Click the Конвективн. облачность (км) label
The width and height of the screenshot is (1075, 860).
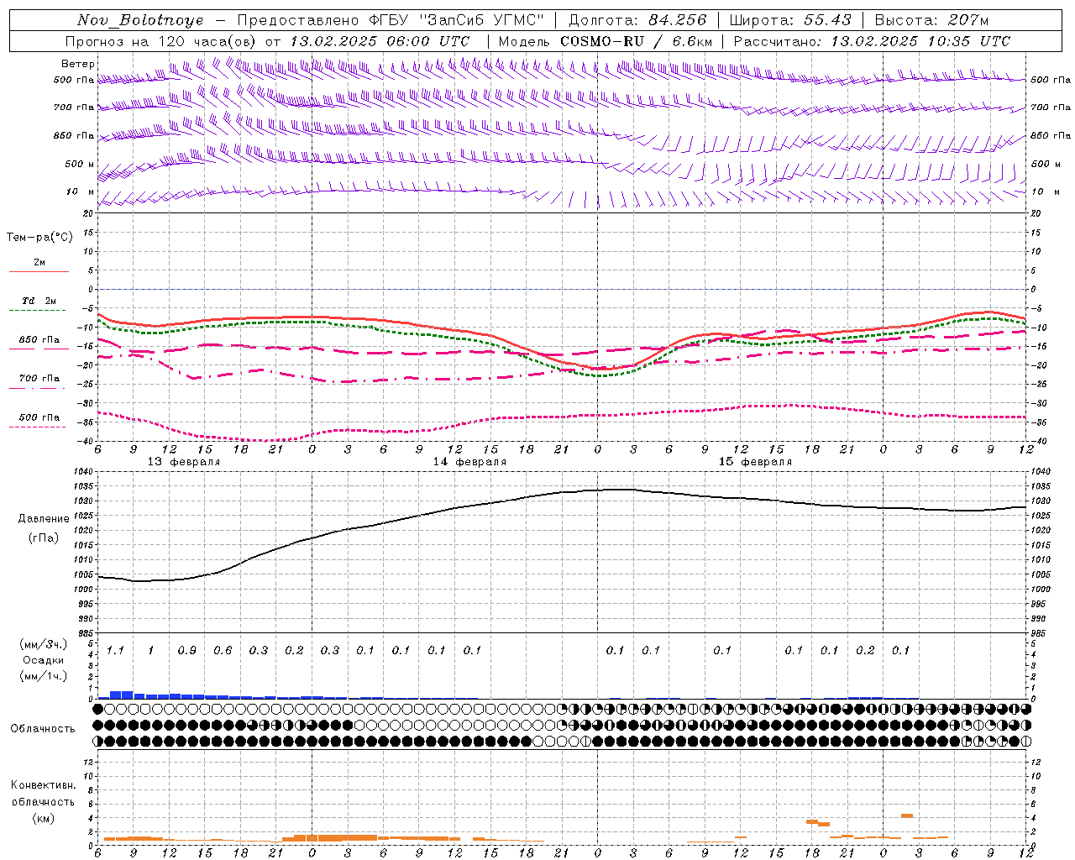pos(43,801)
